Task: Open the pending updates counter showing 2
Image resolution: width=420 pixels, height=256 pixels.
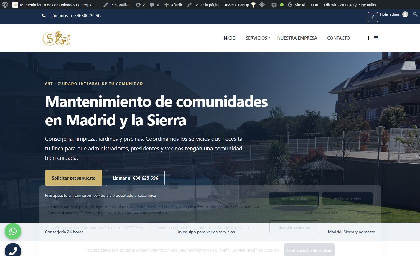Action: click(140, 5)
